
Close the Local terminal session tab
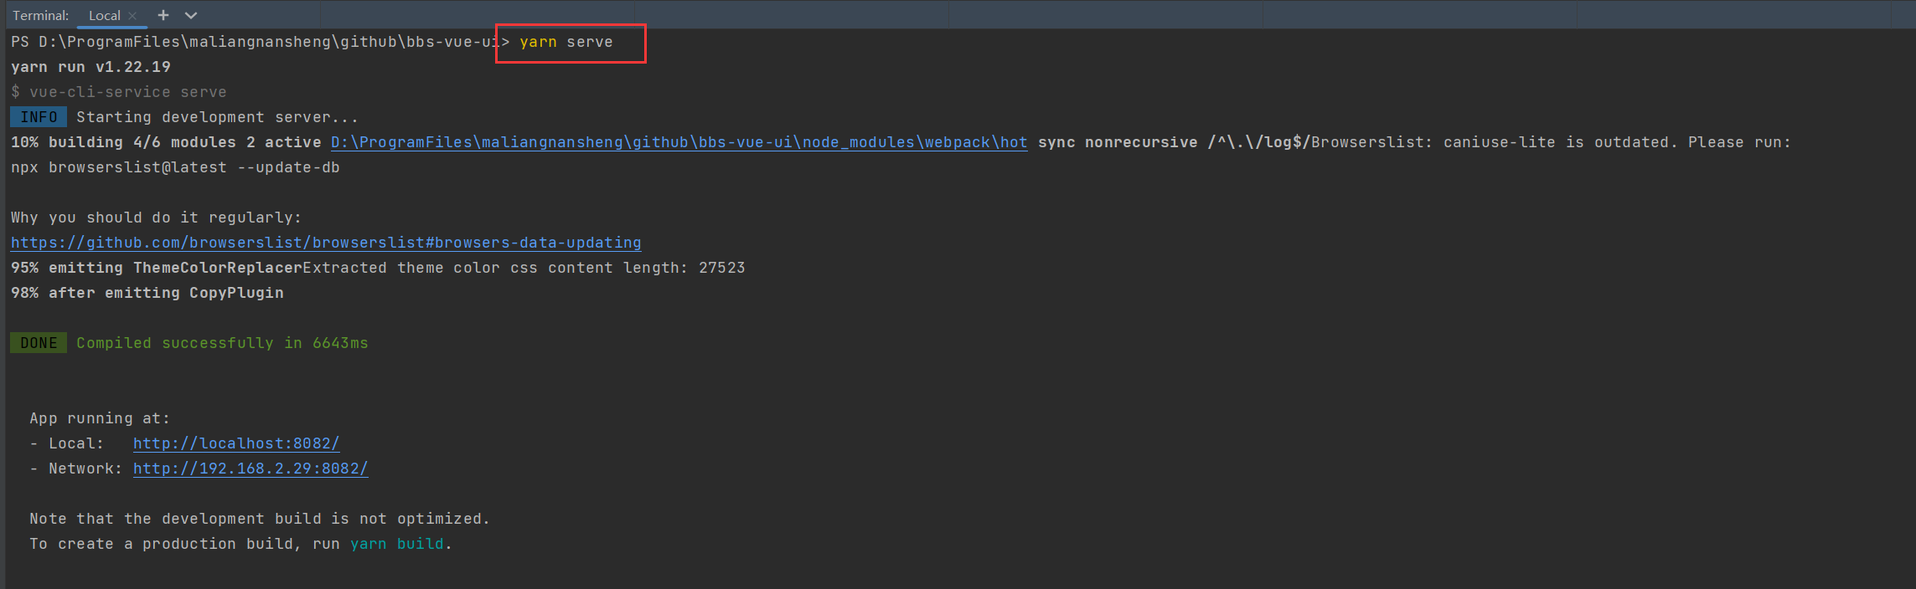point(132,15)
